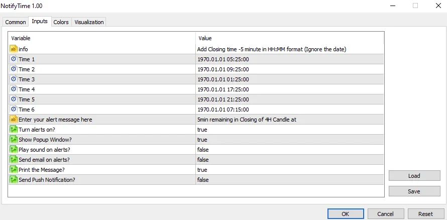
Task: Open the Colors tab
Action: [61, 22]
